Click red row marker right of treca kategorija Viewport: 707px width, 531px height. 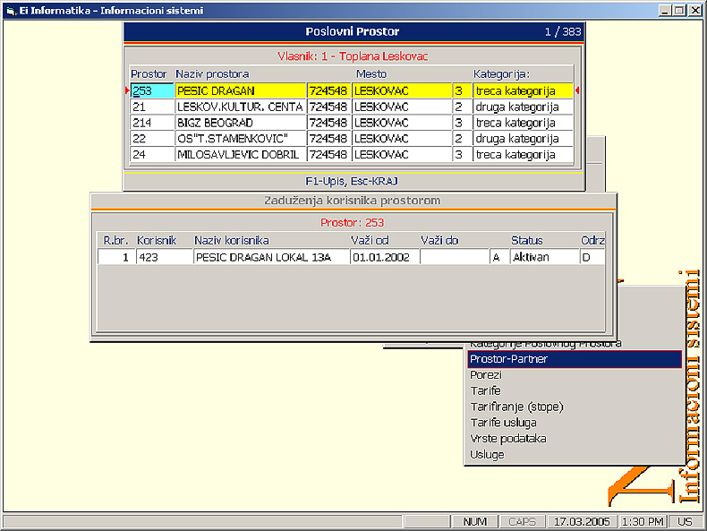point(577,90)
